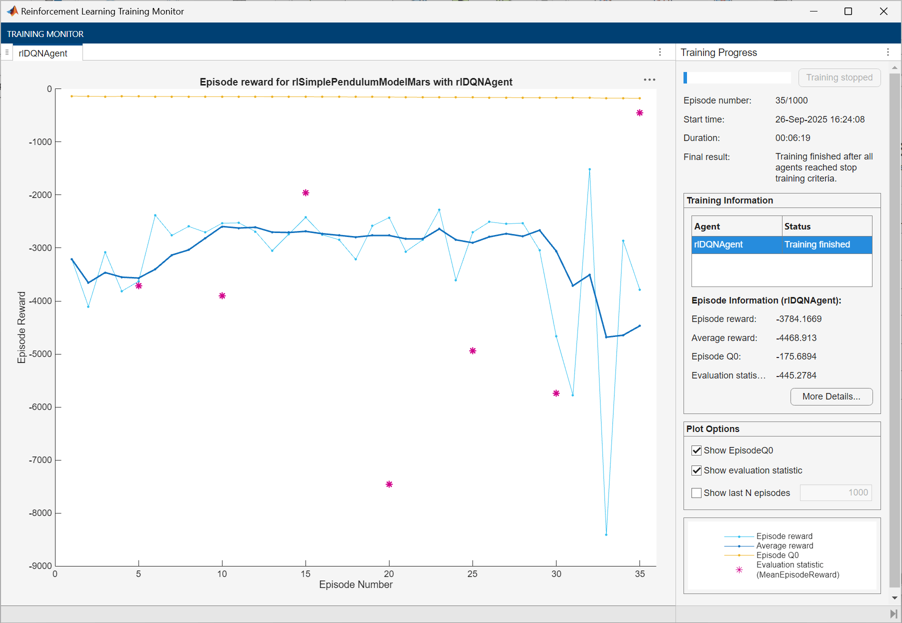This screenshot has height=623, width=902.
Task: Open Training Progress panel three-dot menu
Action: (x=888, y=52)
